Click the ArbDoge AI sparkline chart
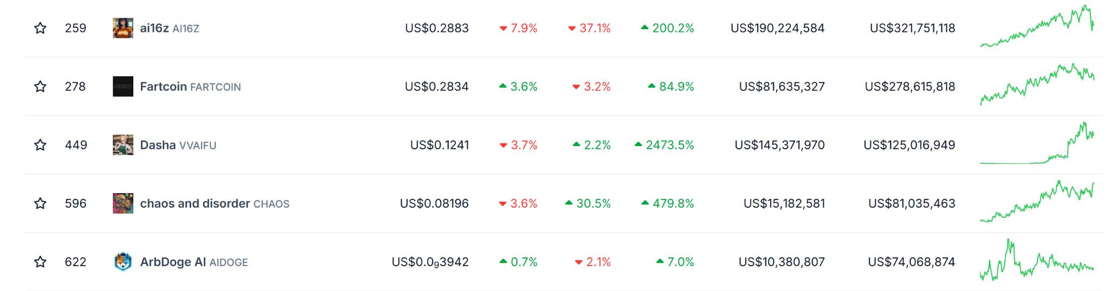The width and height of the screenshot is (1110, 291). (1037, 261)
